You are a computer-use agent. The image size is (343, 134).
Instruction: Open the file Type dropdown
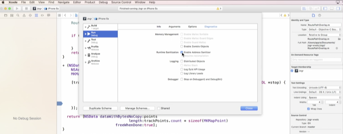(x=324, y=29)
